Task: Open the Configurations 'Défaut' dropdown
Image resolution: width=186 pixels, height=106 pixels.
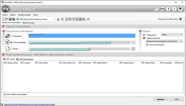Action: pyautogui.click(x=172, y=35)
